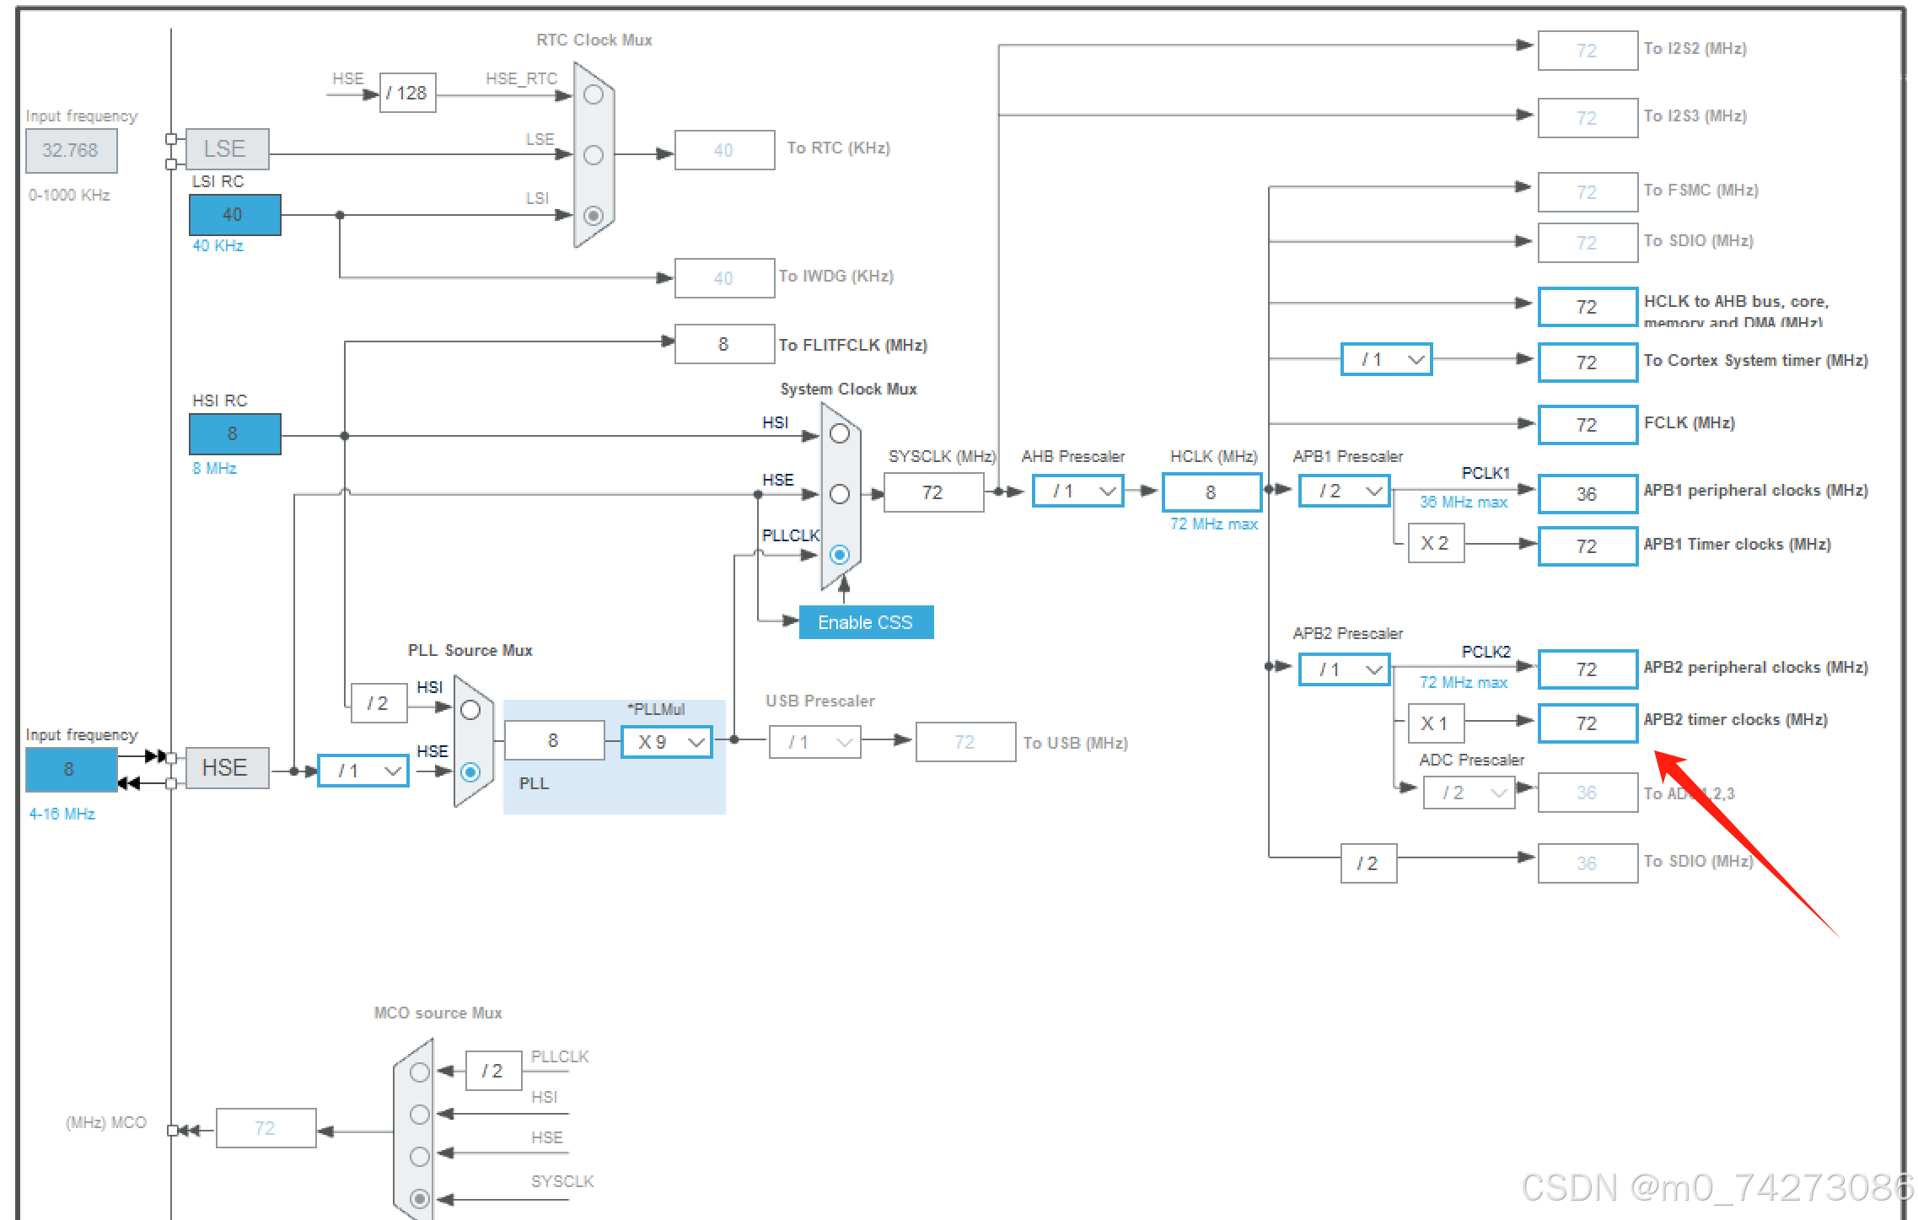Click the HSE input frequency field
Viewport: 1918px width, 1220px height.
click(x=71, y=769)
